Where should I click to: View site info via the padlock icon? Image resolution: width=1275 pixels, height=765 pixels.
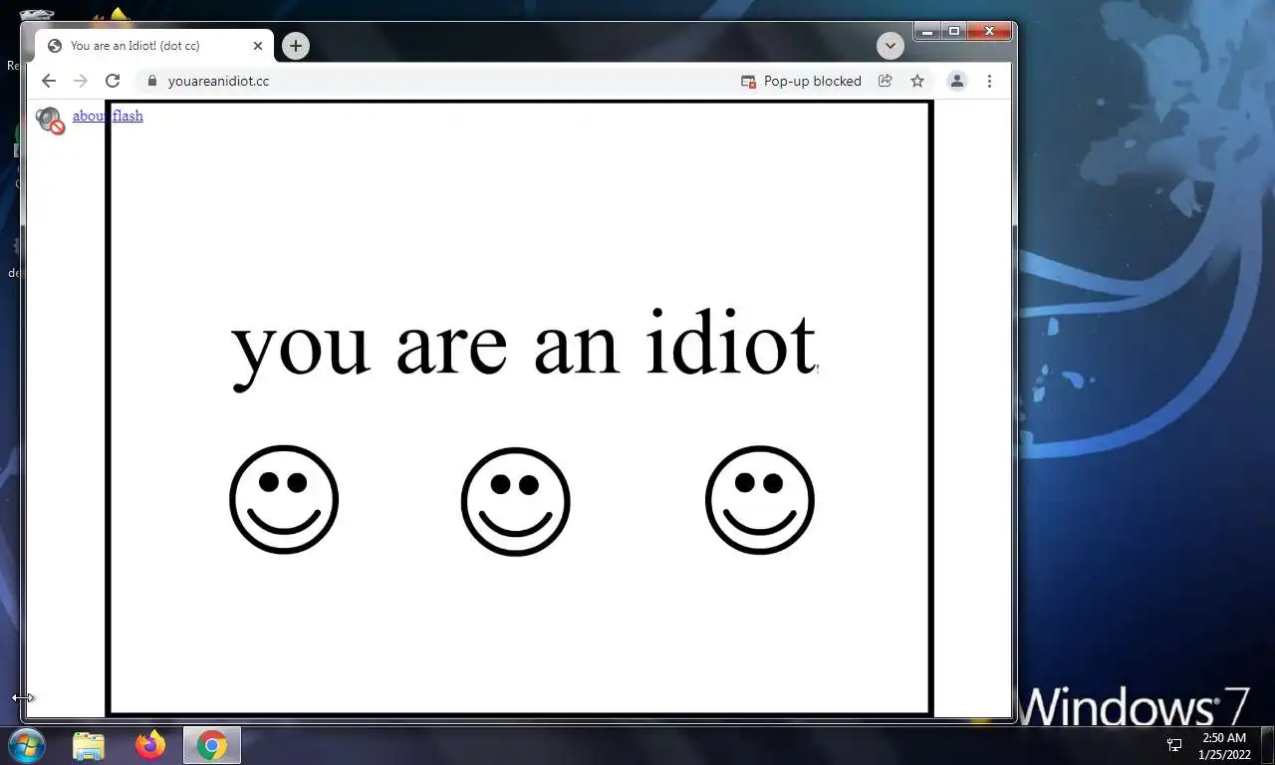tap(152, 81)
